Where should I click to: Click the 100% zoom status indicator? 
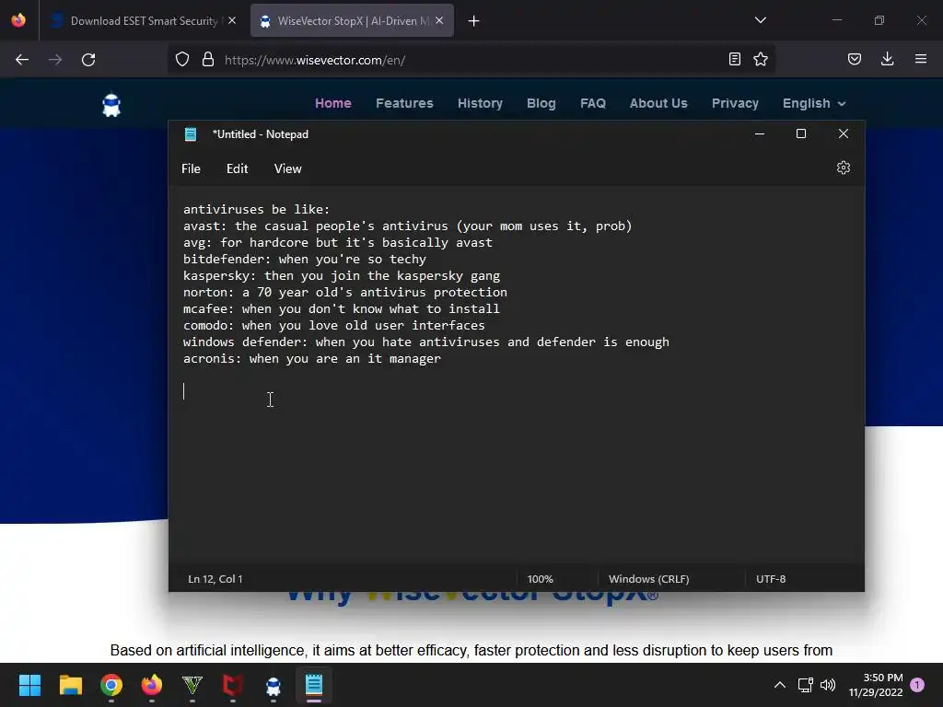(540, 579)
